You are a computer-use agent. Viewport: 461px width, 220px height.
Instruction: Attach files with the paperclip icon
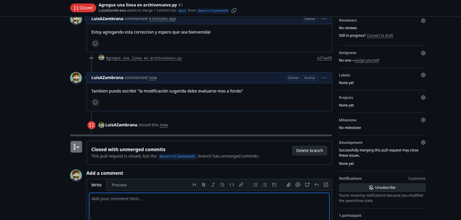point(289,185)
